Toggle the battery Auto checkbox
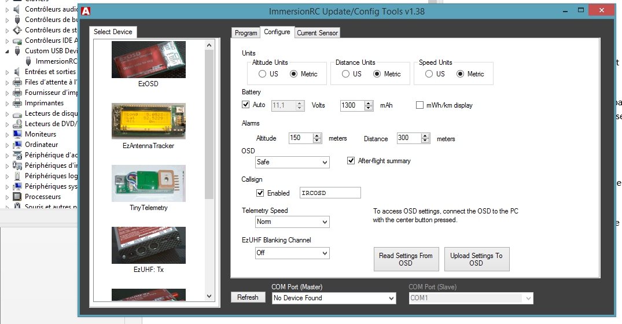Viewport: 622px width, 324px height. (245, 105)
